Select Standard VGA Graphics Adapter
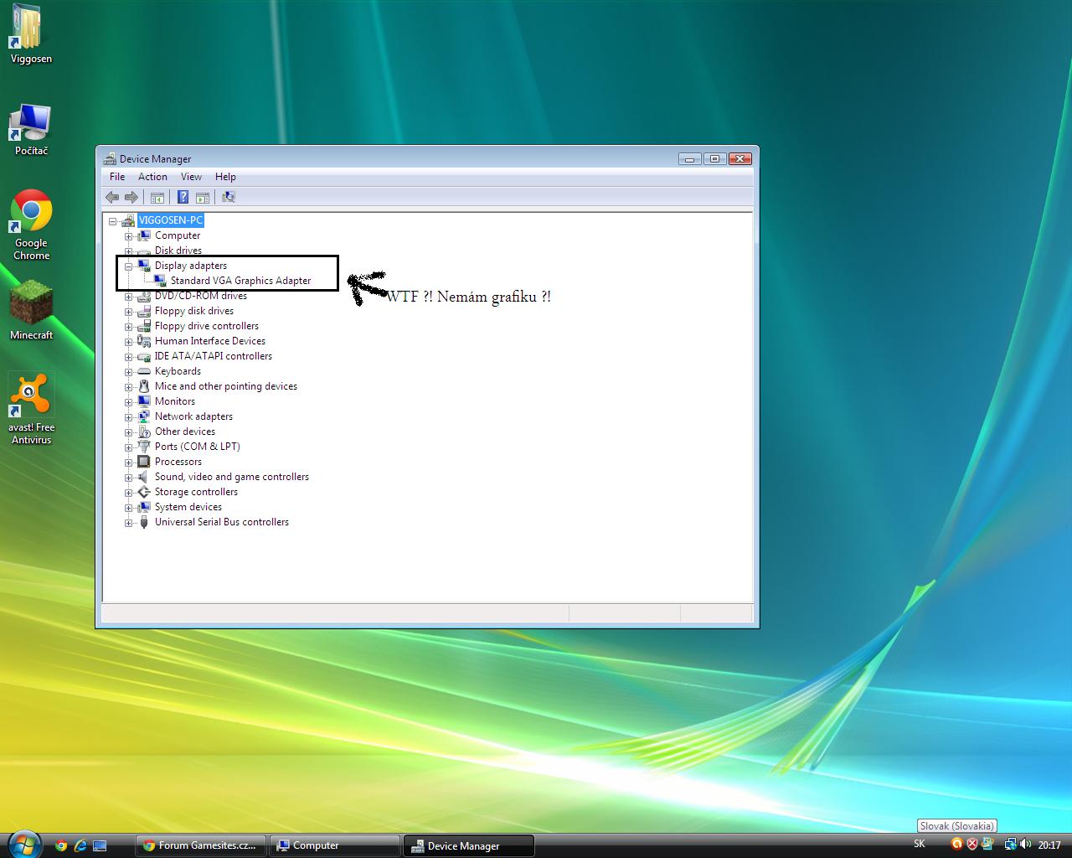The width and height of the screenshot is (1072, 858). 240,281
